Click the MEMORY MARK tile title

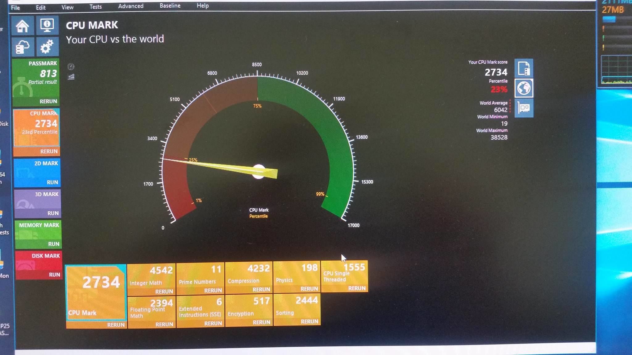tap(39, 225)
